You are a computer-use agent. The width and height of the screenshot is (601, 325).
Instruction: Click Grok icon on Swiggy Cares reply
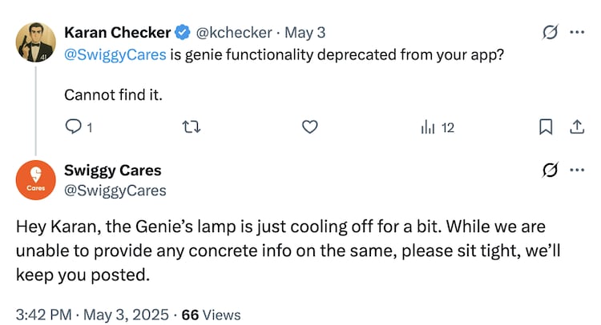click(550, 170)
